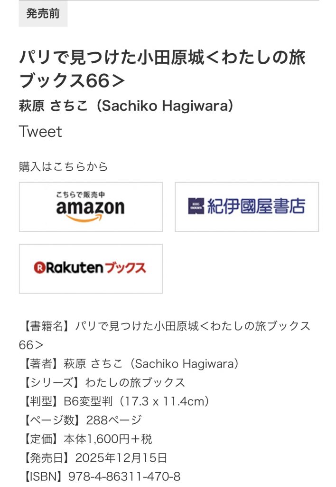
Task: Go to the Rakuten ブックス purchase page
Action: [91, 269]
